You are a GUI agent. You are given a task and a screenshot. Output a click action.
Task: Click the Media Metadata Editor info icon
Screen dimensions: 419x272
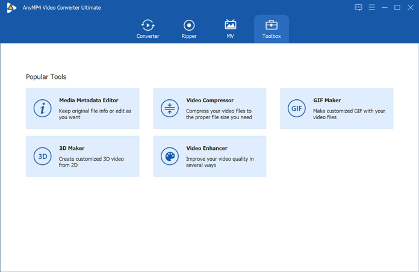coord(42,108)
